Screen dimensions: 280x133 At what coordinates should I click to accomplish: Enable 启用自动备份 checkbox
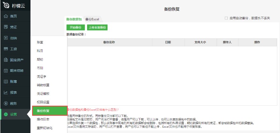pyautogui.click(x=226, y=18)
